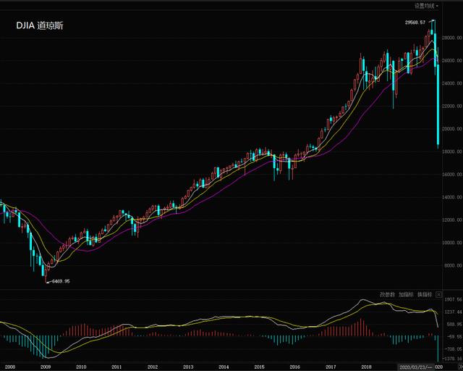Close the MACD indicator panel
Image resolution: width=463 pixels, height=371 pixels.
pos(438,295)
